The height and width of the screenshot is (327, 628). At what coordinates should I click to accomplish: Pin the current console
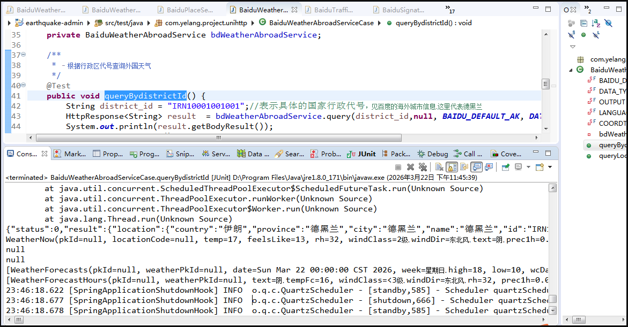pos(505,166)
